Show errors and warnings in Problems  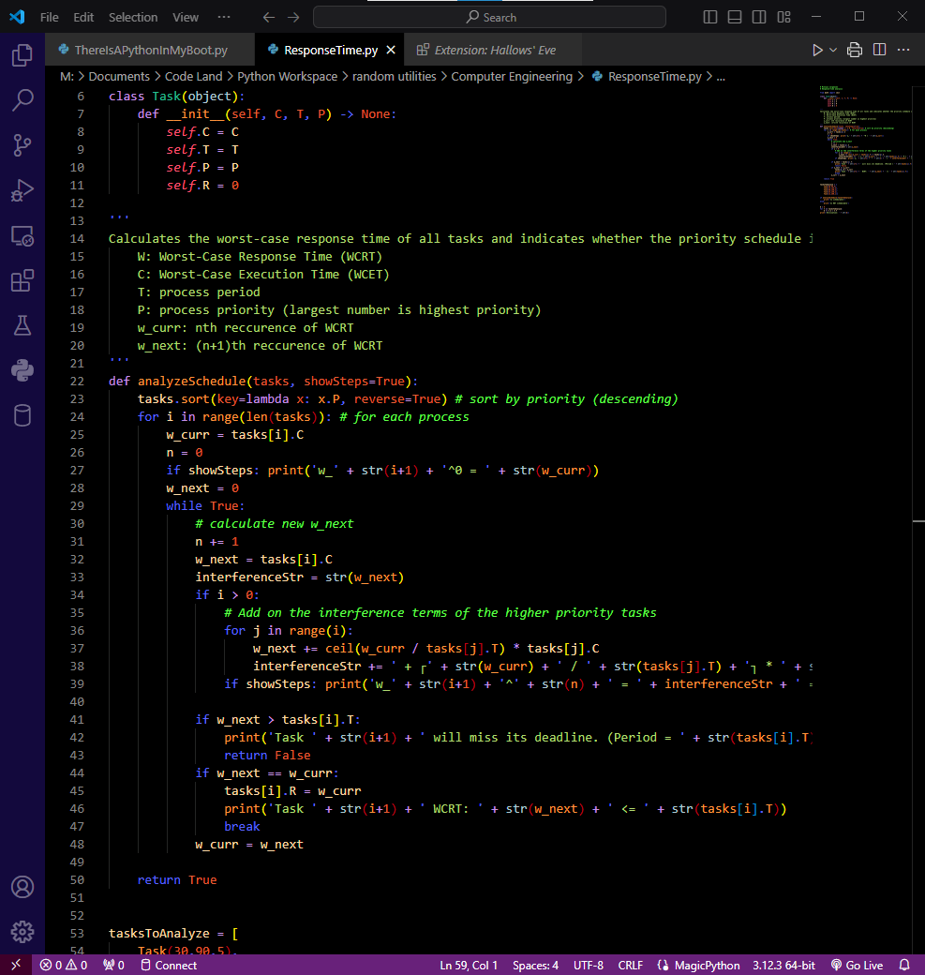[64, 965]
